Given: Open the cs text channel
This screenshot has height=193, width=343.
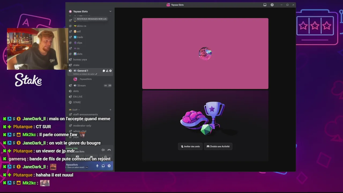Looking at the screenshot, I should [x=78, y=49].
